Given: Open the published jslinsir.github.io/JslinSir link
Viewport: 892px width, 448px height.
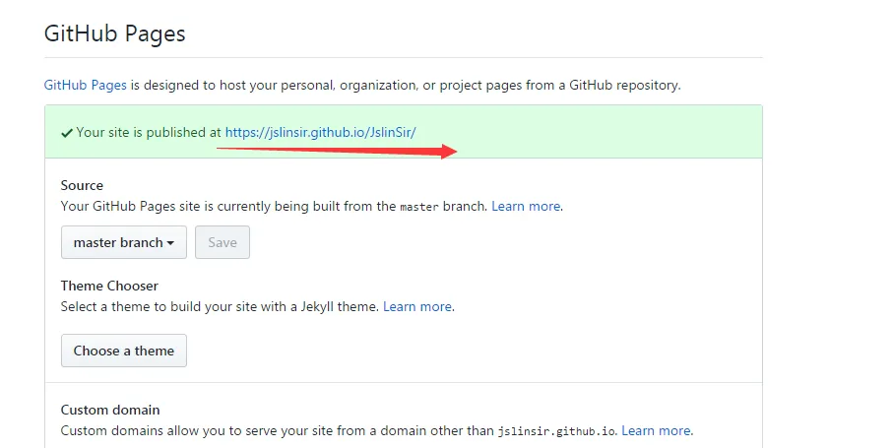Looking at the screenshot, I should coord(320,132).
